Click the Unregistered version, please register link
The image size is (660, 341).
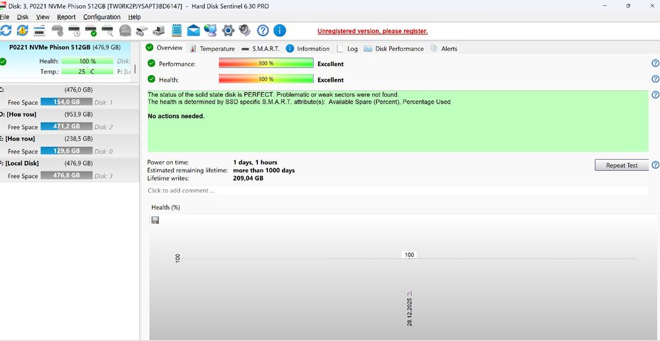tap(372, 31)
